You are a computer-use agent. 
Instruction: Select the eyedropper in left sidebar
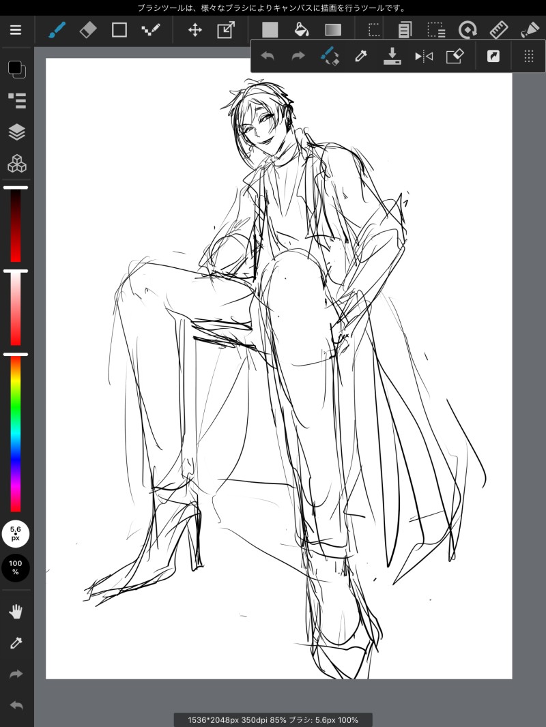[16, 642]
